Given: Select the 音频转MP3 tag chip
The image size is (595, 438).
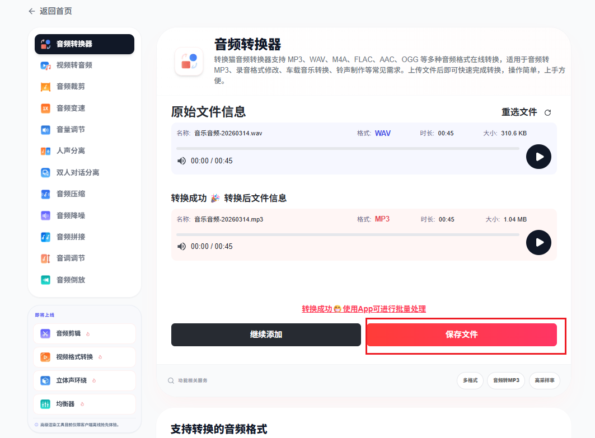Looking at the screenshot, I should coord(506,380).
